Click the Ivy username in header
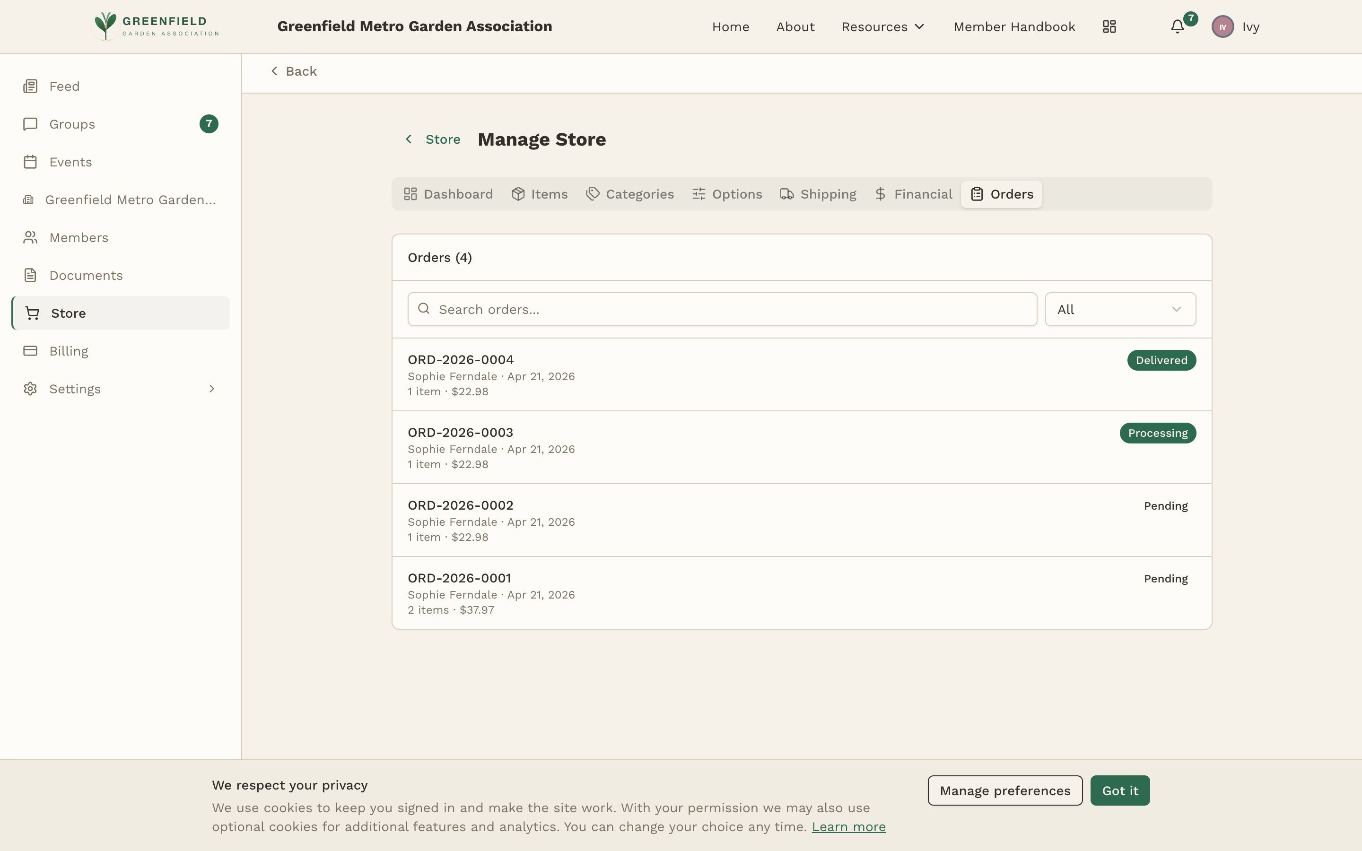Screen dimensions: 1362x851 (x=1250, y=27)
